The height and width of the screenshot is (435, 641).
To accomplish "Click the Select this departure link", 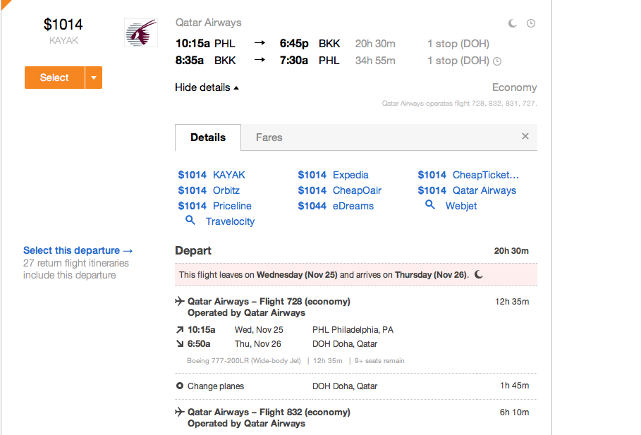I will [x=78, y=250].
